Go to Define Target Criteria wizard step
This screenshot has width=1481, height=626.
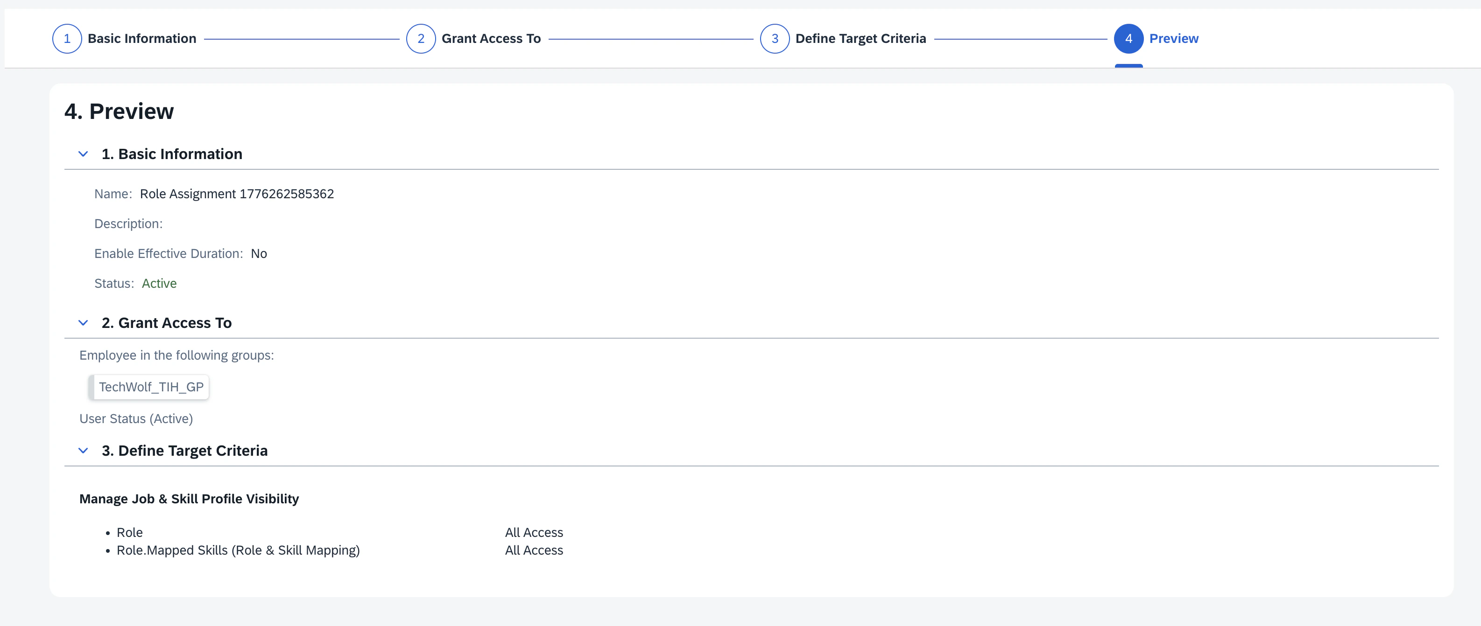pos(860,38)
